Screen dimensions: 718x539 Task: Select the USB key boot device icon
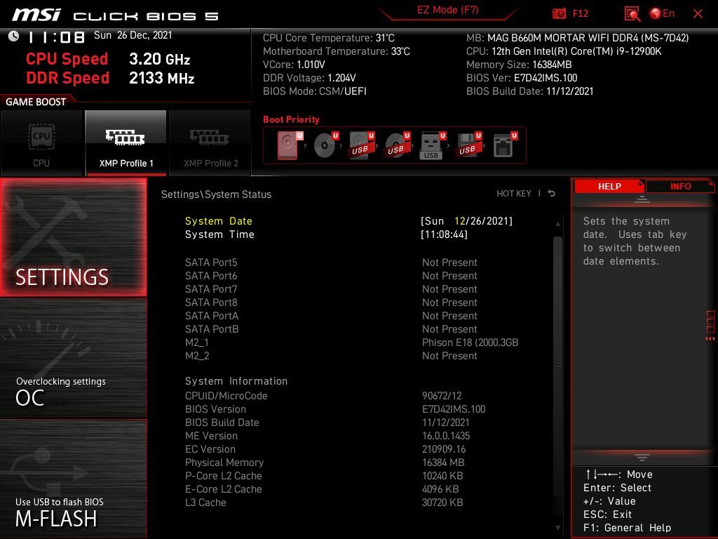[x=432, y=146]
